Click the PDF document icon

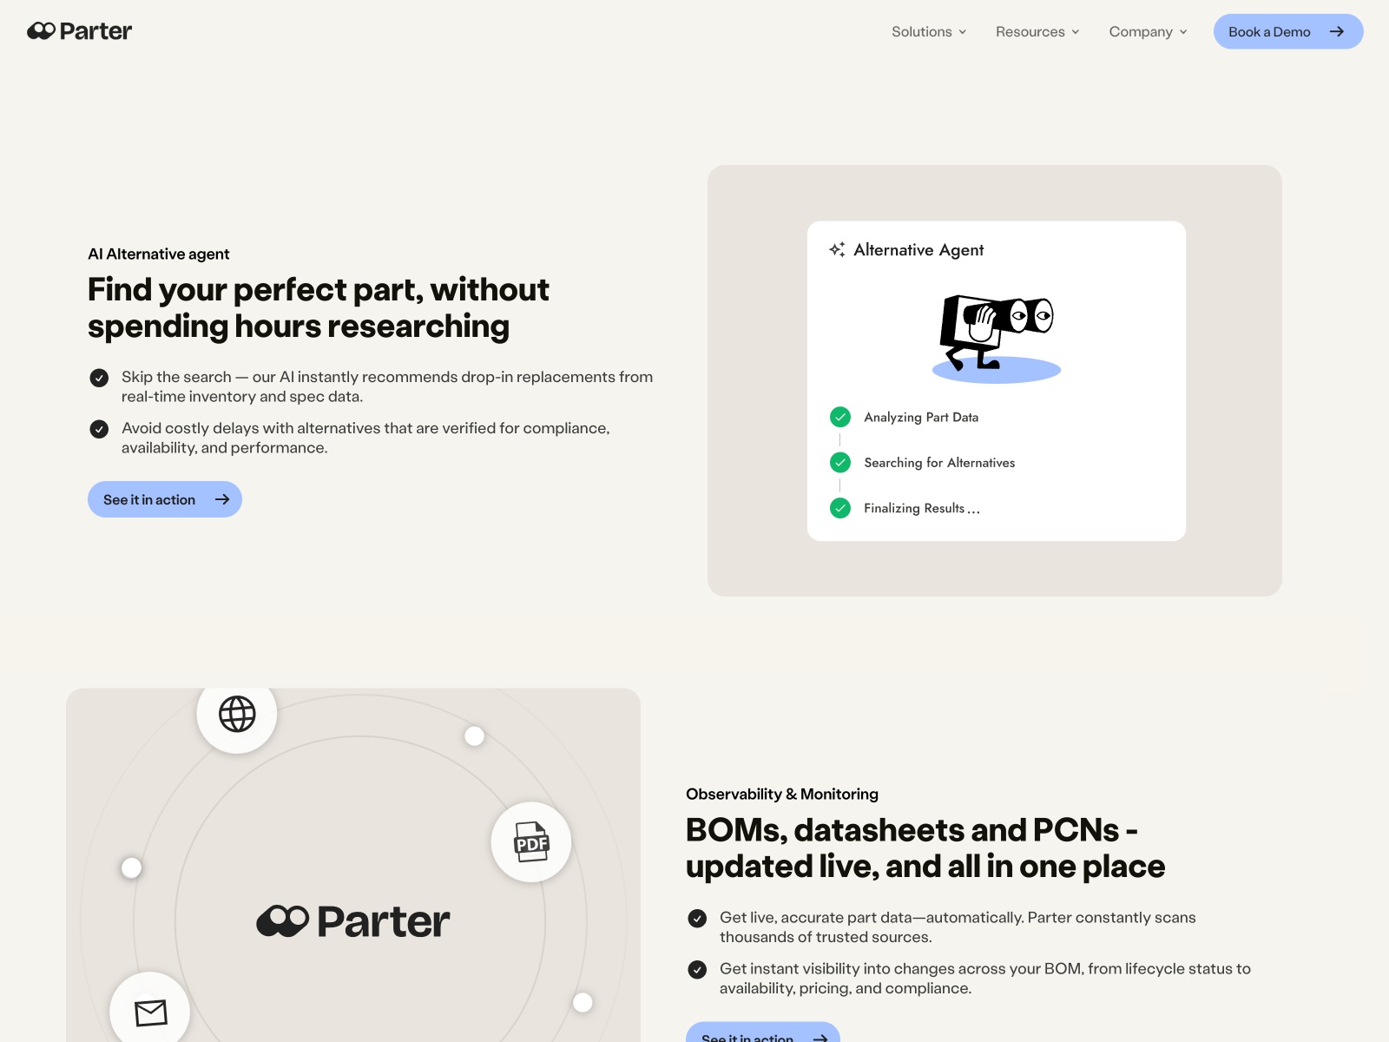pyautogui.click(x=531, y=842)
